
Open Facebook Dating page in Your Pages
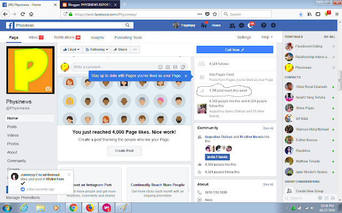310,46
